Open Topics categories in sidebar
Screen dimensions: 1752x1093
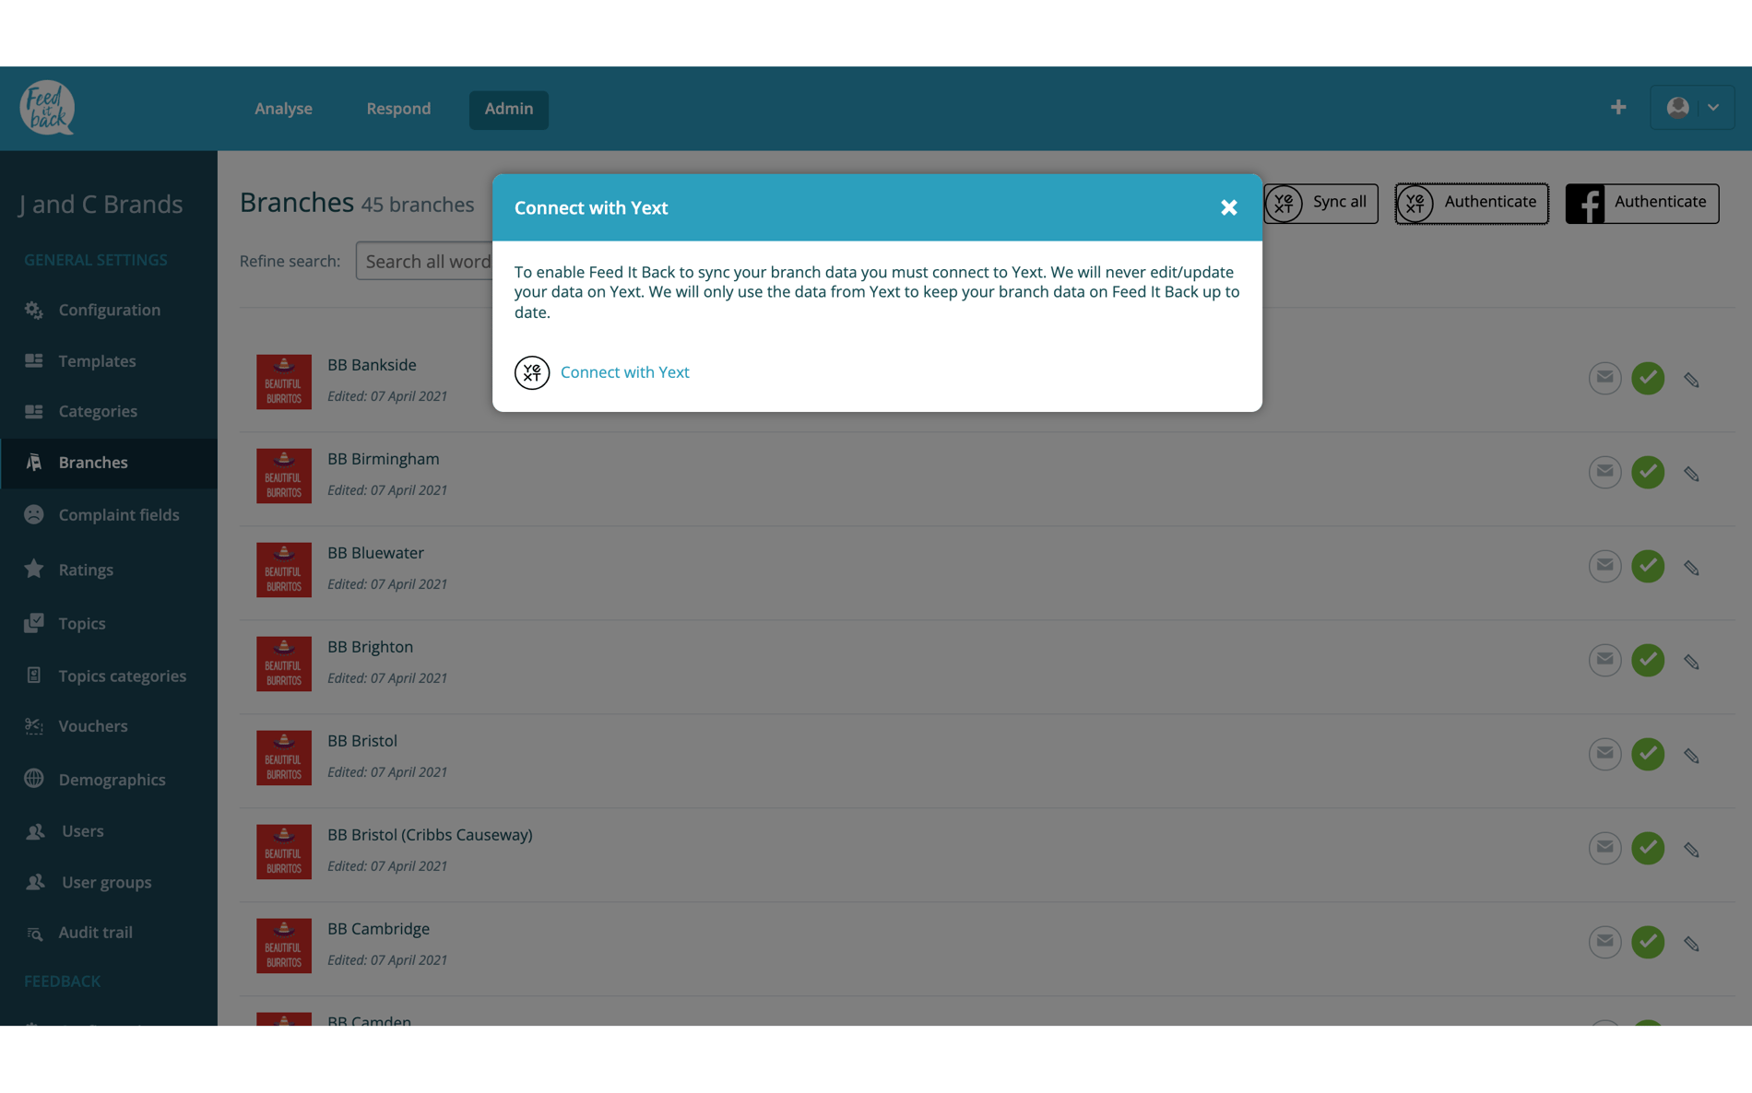click(109, 676)
